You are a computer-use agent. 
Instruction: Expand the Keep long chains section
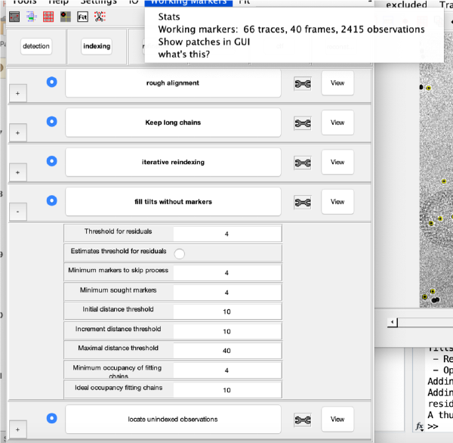coord(18,133)
